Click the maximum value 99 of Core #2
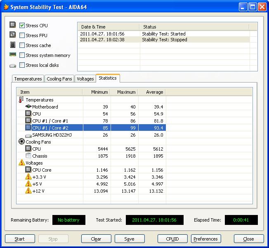Image resolution: width=269 pixels, height=248 pixels. pos(133,128)
